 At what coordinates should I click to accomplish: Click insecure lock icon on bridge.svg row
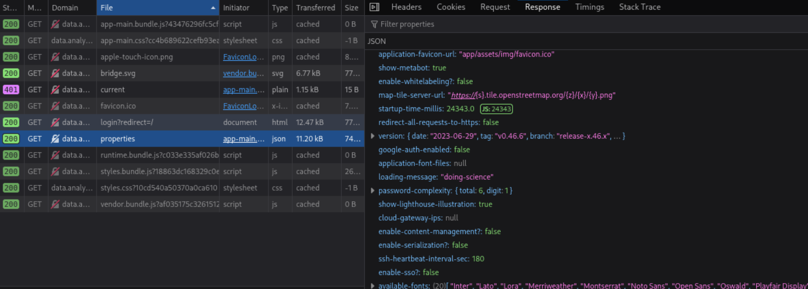click(55, 73)
